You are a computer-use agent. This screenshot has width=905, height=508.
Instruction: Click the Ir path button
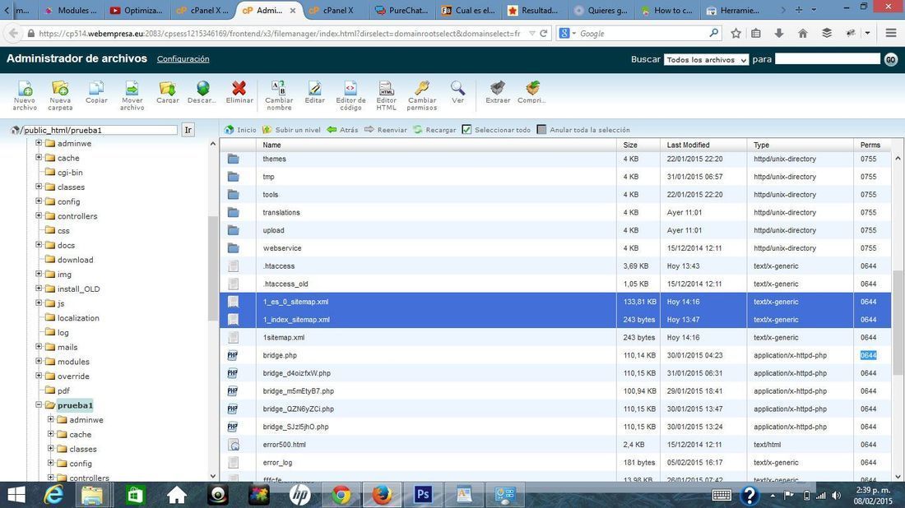coord(188,130)
